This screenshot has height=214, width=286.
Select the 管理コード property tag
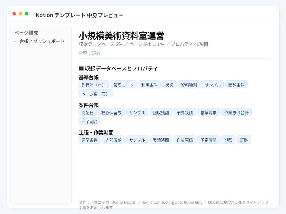pos(124,84)
